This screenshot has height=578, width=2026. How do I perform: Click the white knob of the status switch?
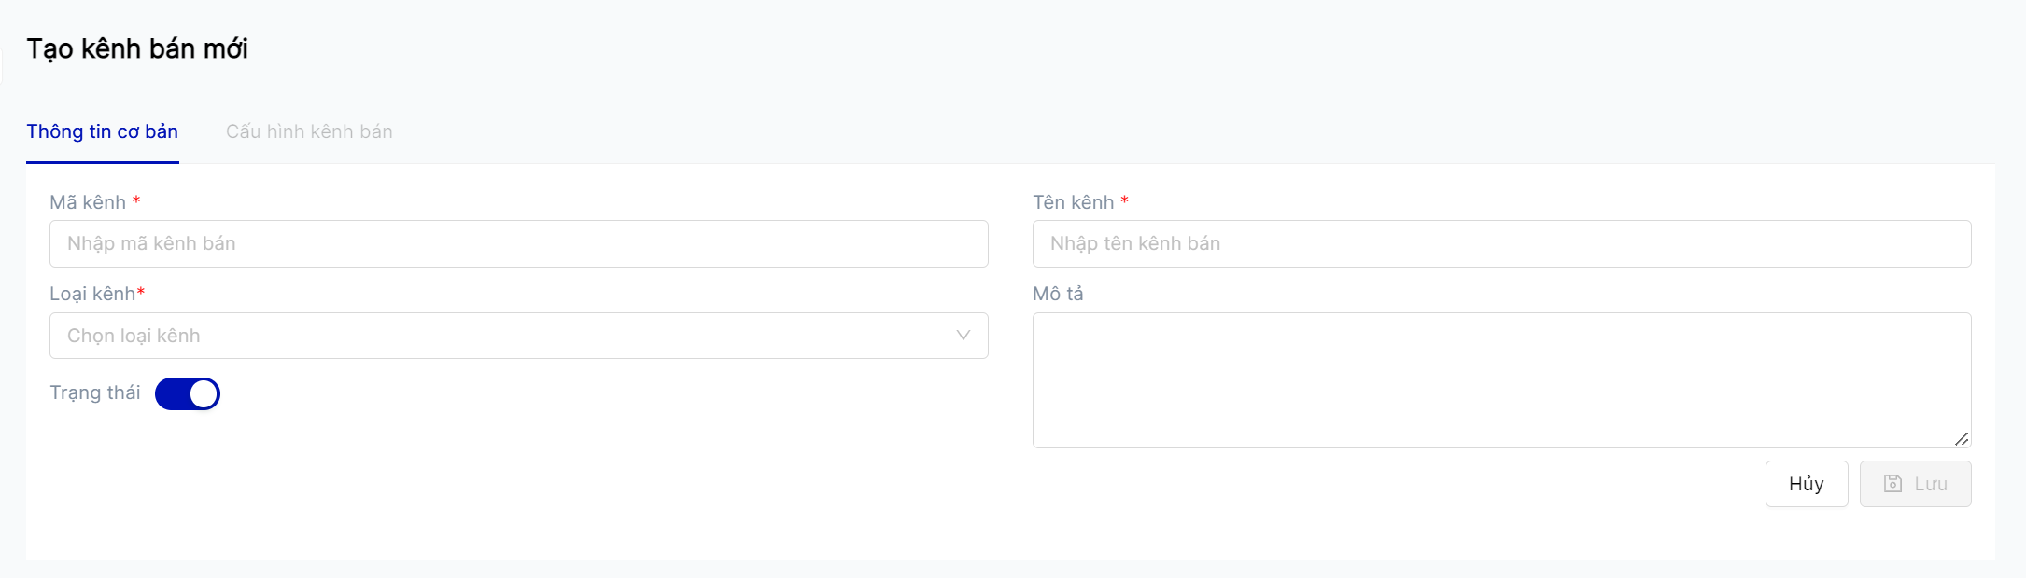pos(204,393)
